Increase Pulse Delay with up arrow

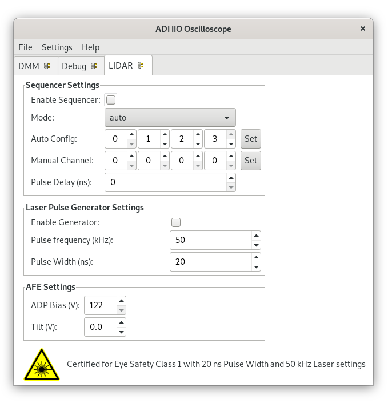point(231,178)
